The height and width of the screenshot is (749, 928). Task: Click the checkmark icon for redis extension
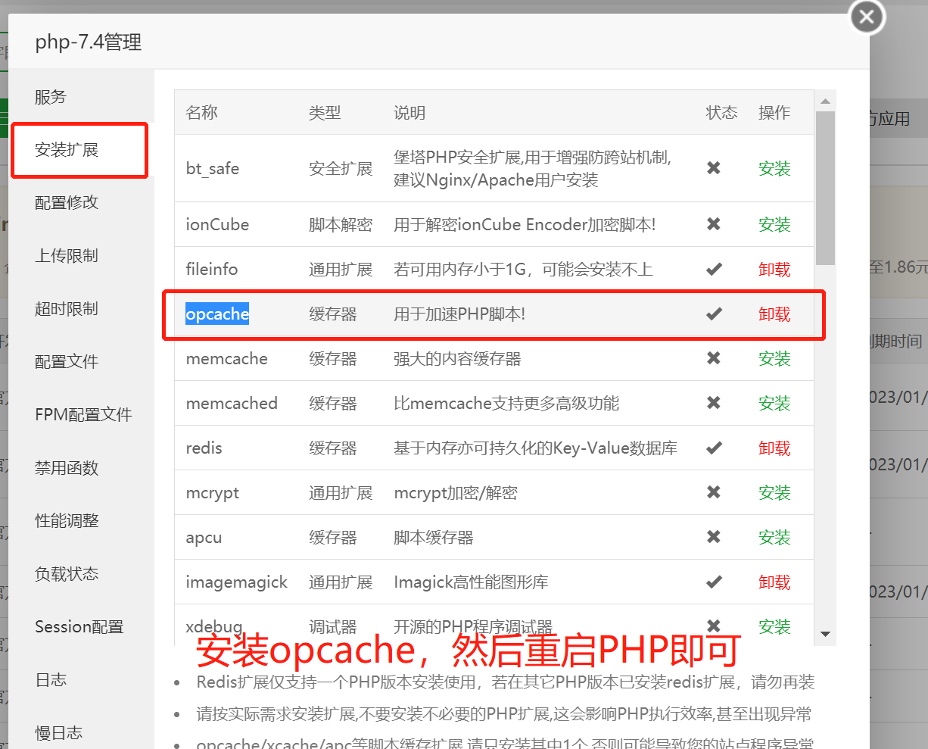coord(714,448)
